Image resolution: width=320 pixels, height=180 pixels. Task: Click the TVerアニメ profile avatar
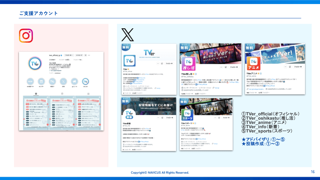click(253, 63)
